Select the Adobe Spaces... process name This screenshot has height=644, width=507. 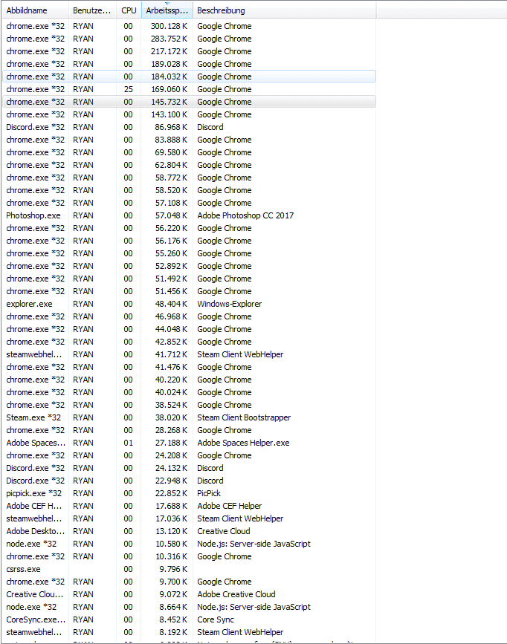point(36,443)
